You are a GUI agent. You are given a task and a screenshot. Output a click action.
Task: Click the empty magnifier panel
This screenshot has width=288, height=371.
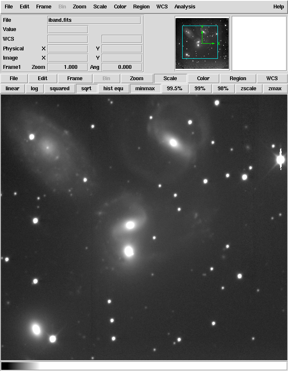coord(259,44)
